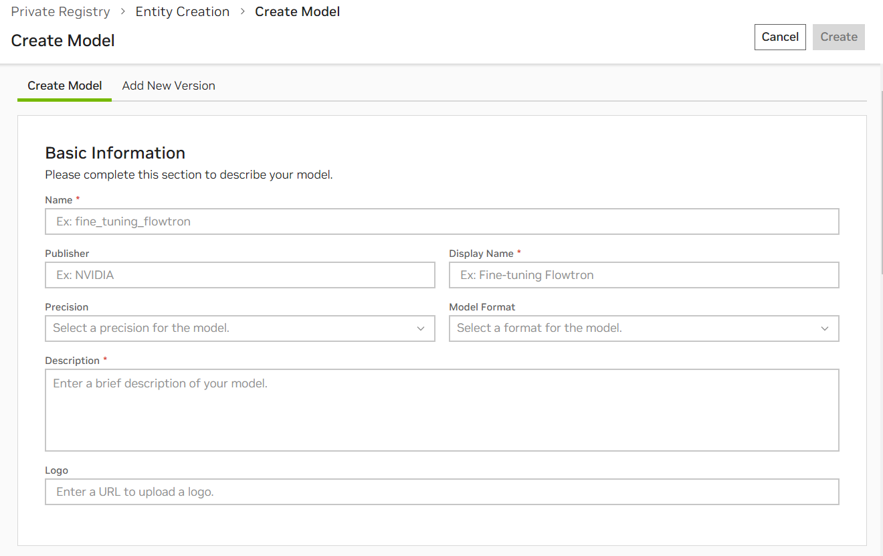Select the Create Model tab
Screen dimensions: 883x556
coord(64,86)
